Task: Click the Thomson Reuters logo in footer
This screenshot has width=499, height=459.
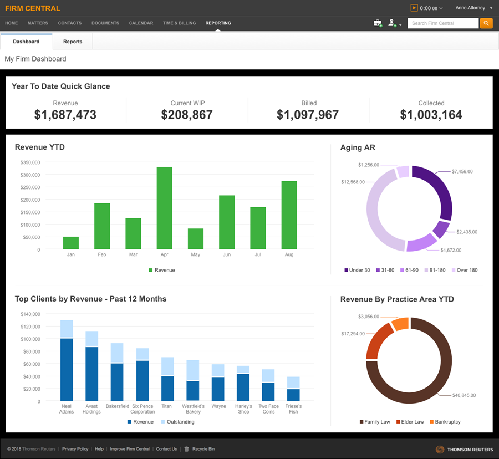Action: (x=464, y=449)
